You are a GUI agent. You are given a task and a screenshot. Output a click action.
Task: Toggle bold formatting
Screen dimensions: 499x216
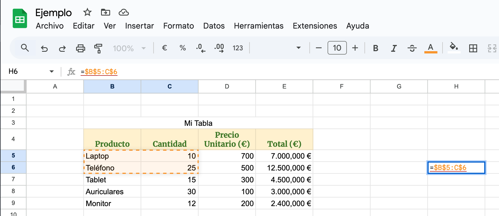click(x=376, y=48)
